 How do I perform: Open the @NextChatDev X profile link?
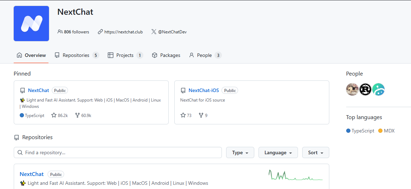pos(172,32)
